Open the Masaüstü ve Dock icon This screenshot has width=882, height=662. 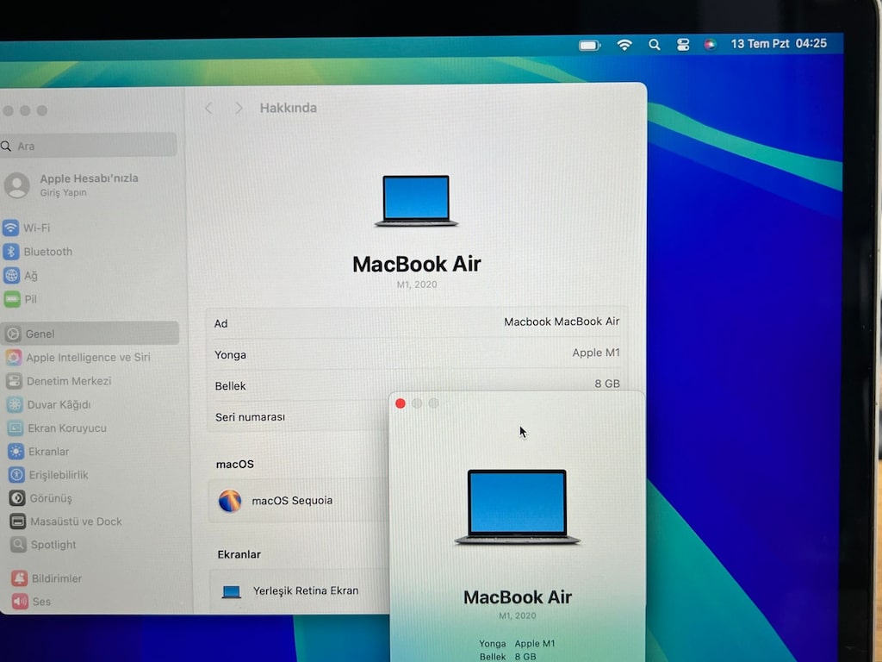coord(18,521)
